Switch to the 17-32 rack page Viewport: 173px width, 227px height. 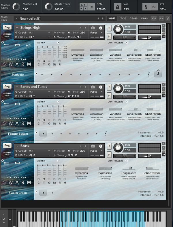123,18
